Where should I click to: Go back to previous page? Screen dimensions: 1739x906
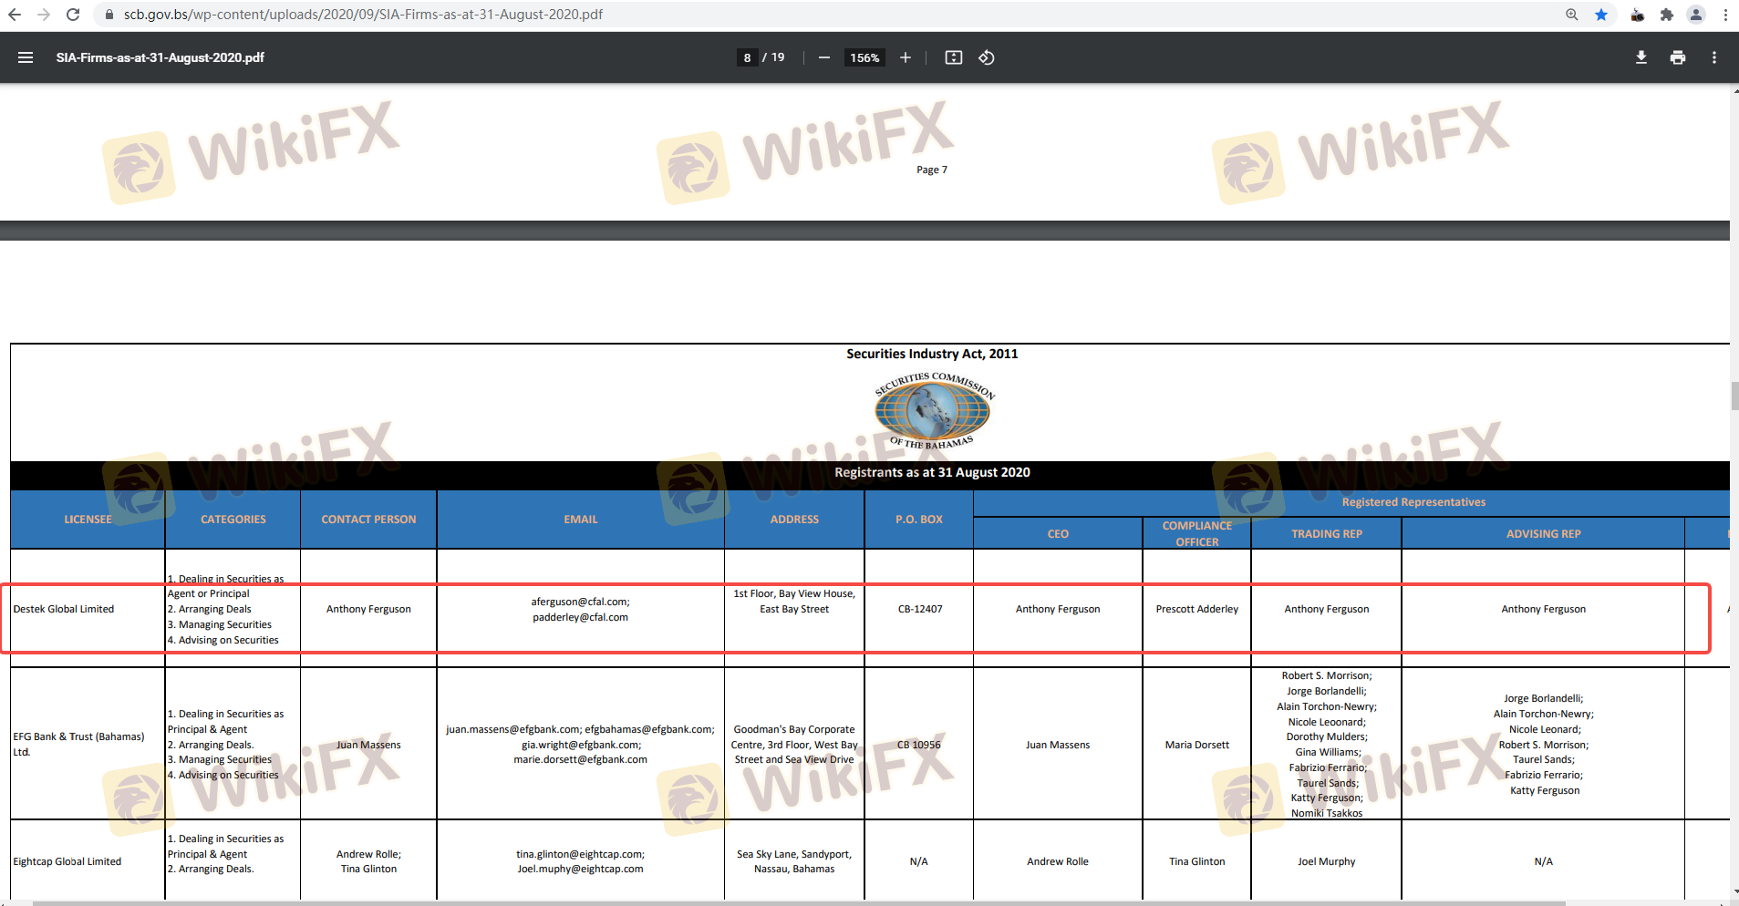pyautogui.click(x=15, y=15)
